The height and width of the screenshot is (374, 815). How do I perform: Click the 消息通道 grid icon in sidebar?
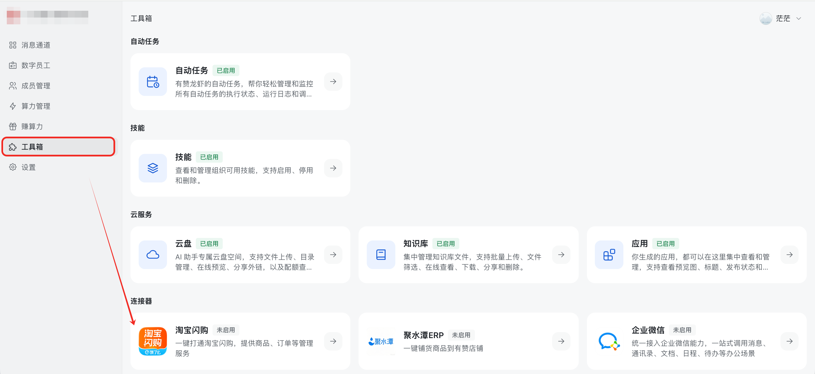(x=13, y=45)
